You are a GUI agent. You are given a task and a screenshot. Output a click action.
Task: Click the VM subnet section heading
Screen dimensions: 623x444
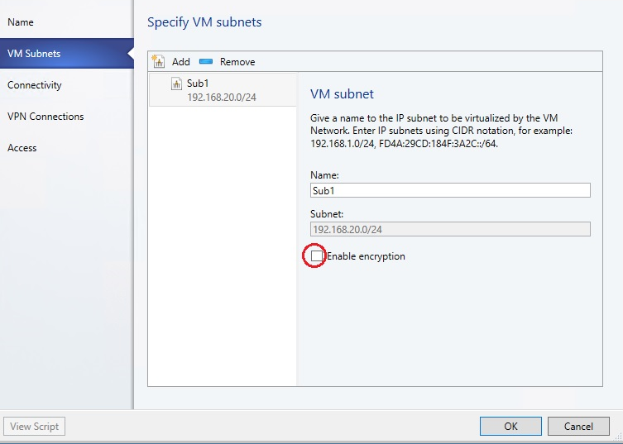click(342, 94)
